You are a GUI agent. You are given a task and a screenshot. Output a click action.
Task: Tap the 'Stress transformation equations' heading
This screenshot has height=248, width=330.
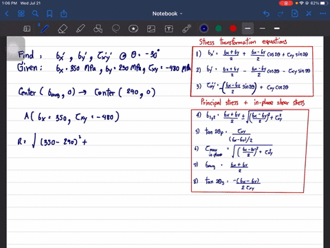click(243, 41)
